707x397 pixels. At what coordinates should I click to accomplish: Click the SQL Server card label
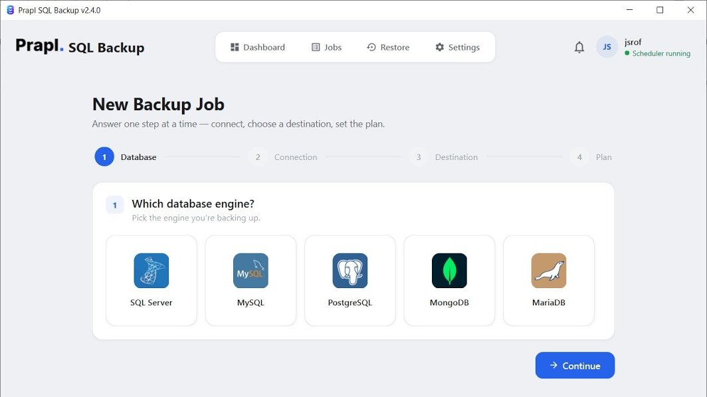click(151, 303)
